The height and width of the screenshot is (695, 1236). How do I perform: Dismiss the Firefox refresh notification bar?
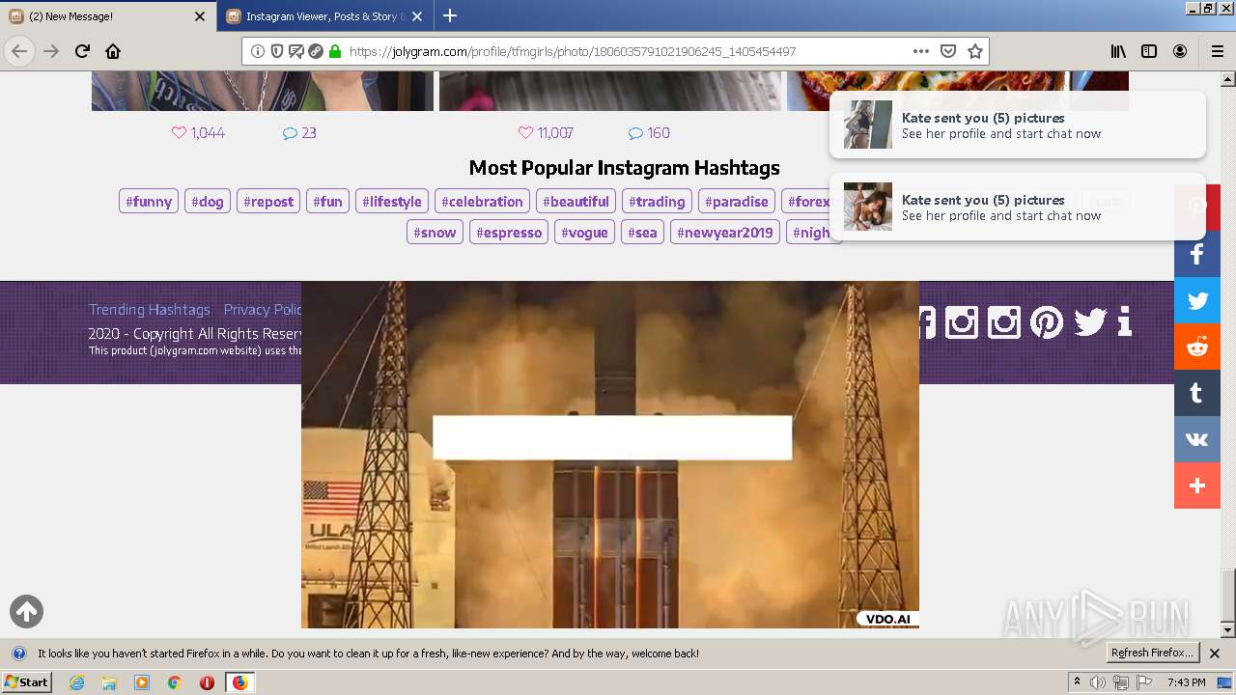click(x=1215, y=653)
